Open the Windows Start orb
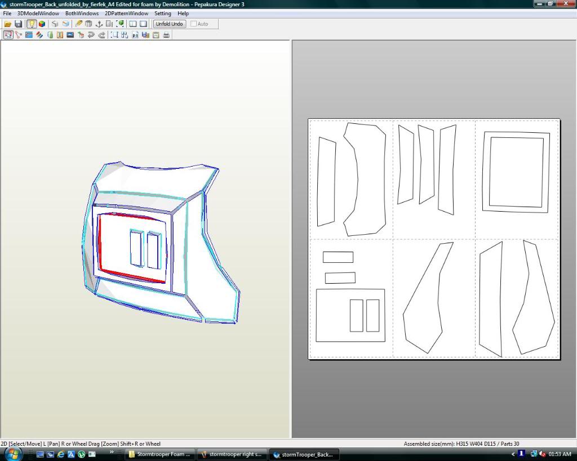 click(13, 454)
